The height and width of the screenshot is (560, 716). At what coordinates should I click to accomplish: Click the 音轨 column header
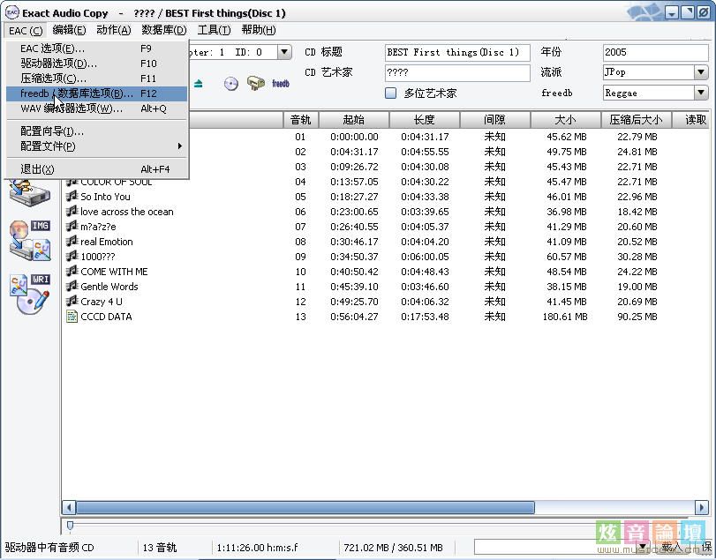[300, 120]
